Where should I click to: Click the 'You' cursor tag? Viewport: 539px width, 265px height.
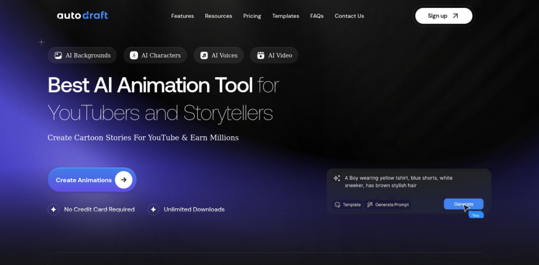(476, 215)
